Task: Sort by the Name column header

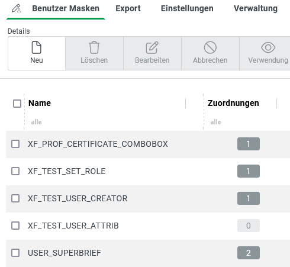Action: tap(40, 103)
